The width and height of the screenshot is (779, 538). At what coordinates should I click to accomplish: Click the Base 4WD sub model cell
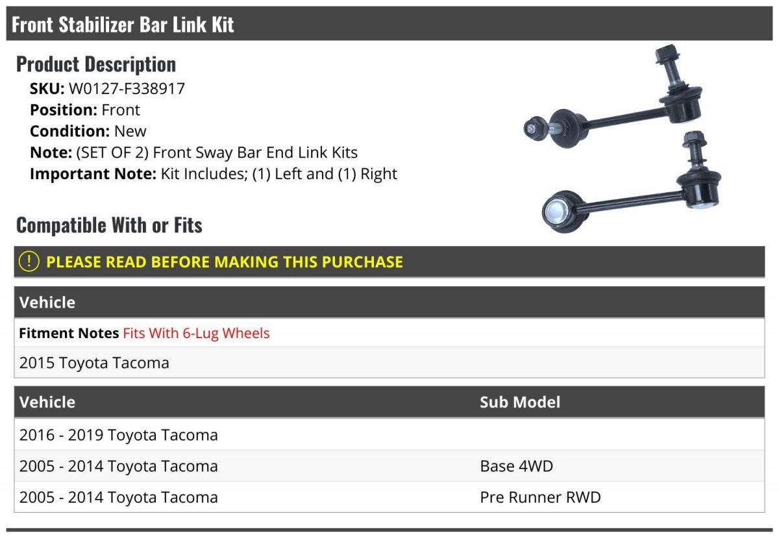tap(516, 466)
